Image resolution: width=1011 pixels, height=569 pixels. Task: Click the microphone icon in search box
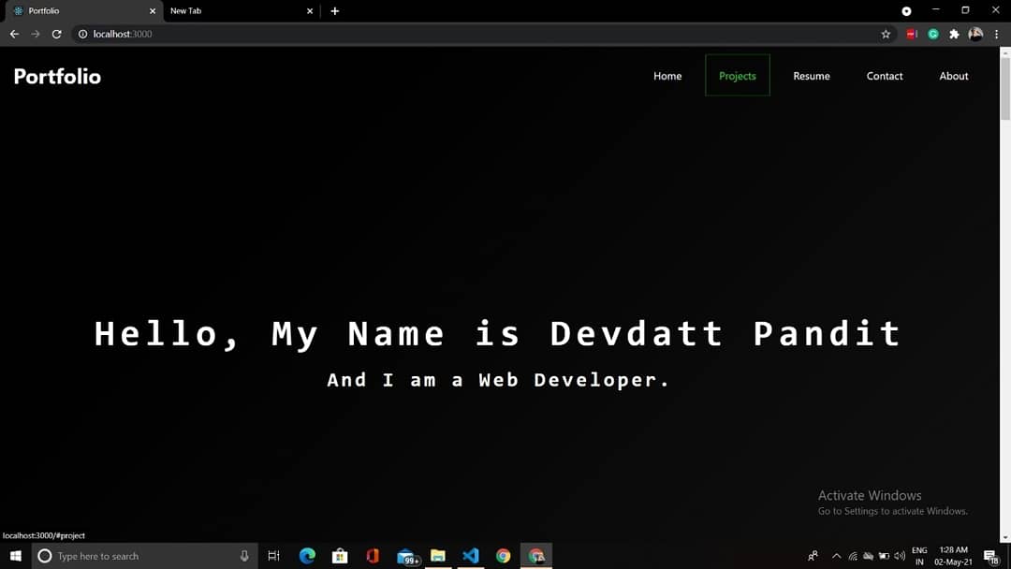click(x=244, y=556)
